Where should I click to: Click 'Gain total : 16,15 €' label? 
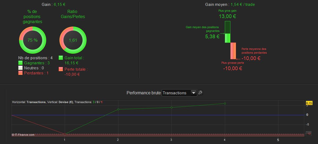tap(74, 60)
